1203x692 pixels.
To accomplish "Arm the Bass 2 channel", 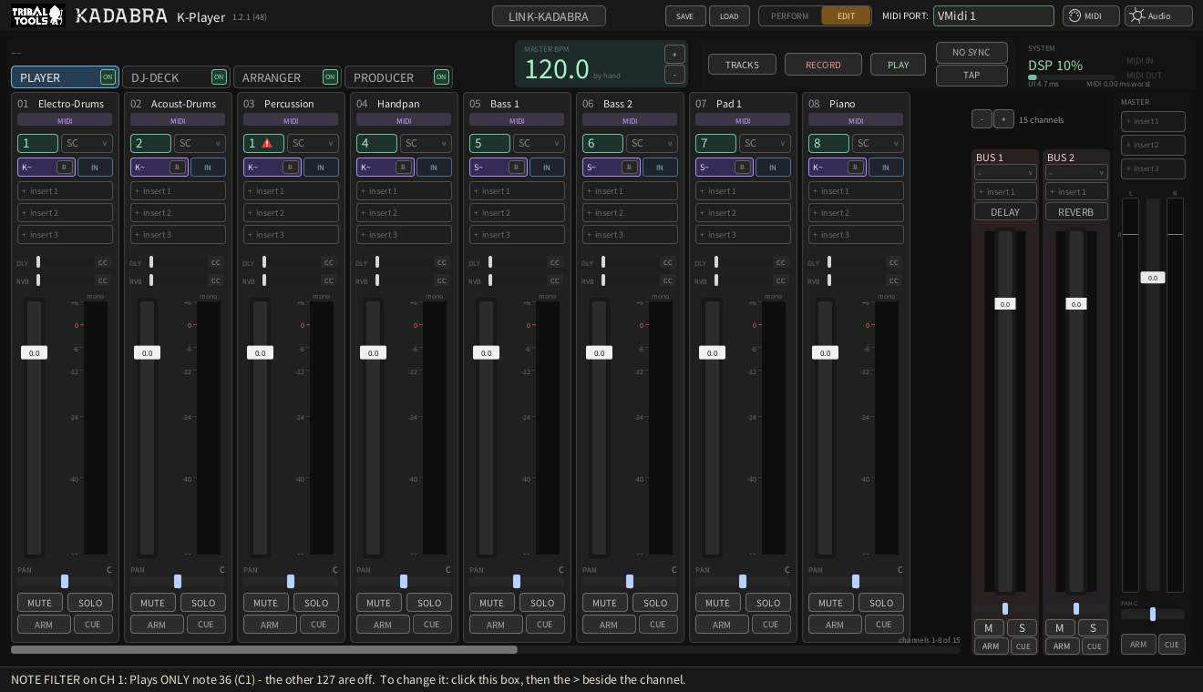I will click(x=609, y=625).
